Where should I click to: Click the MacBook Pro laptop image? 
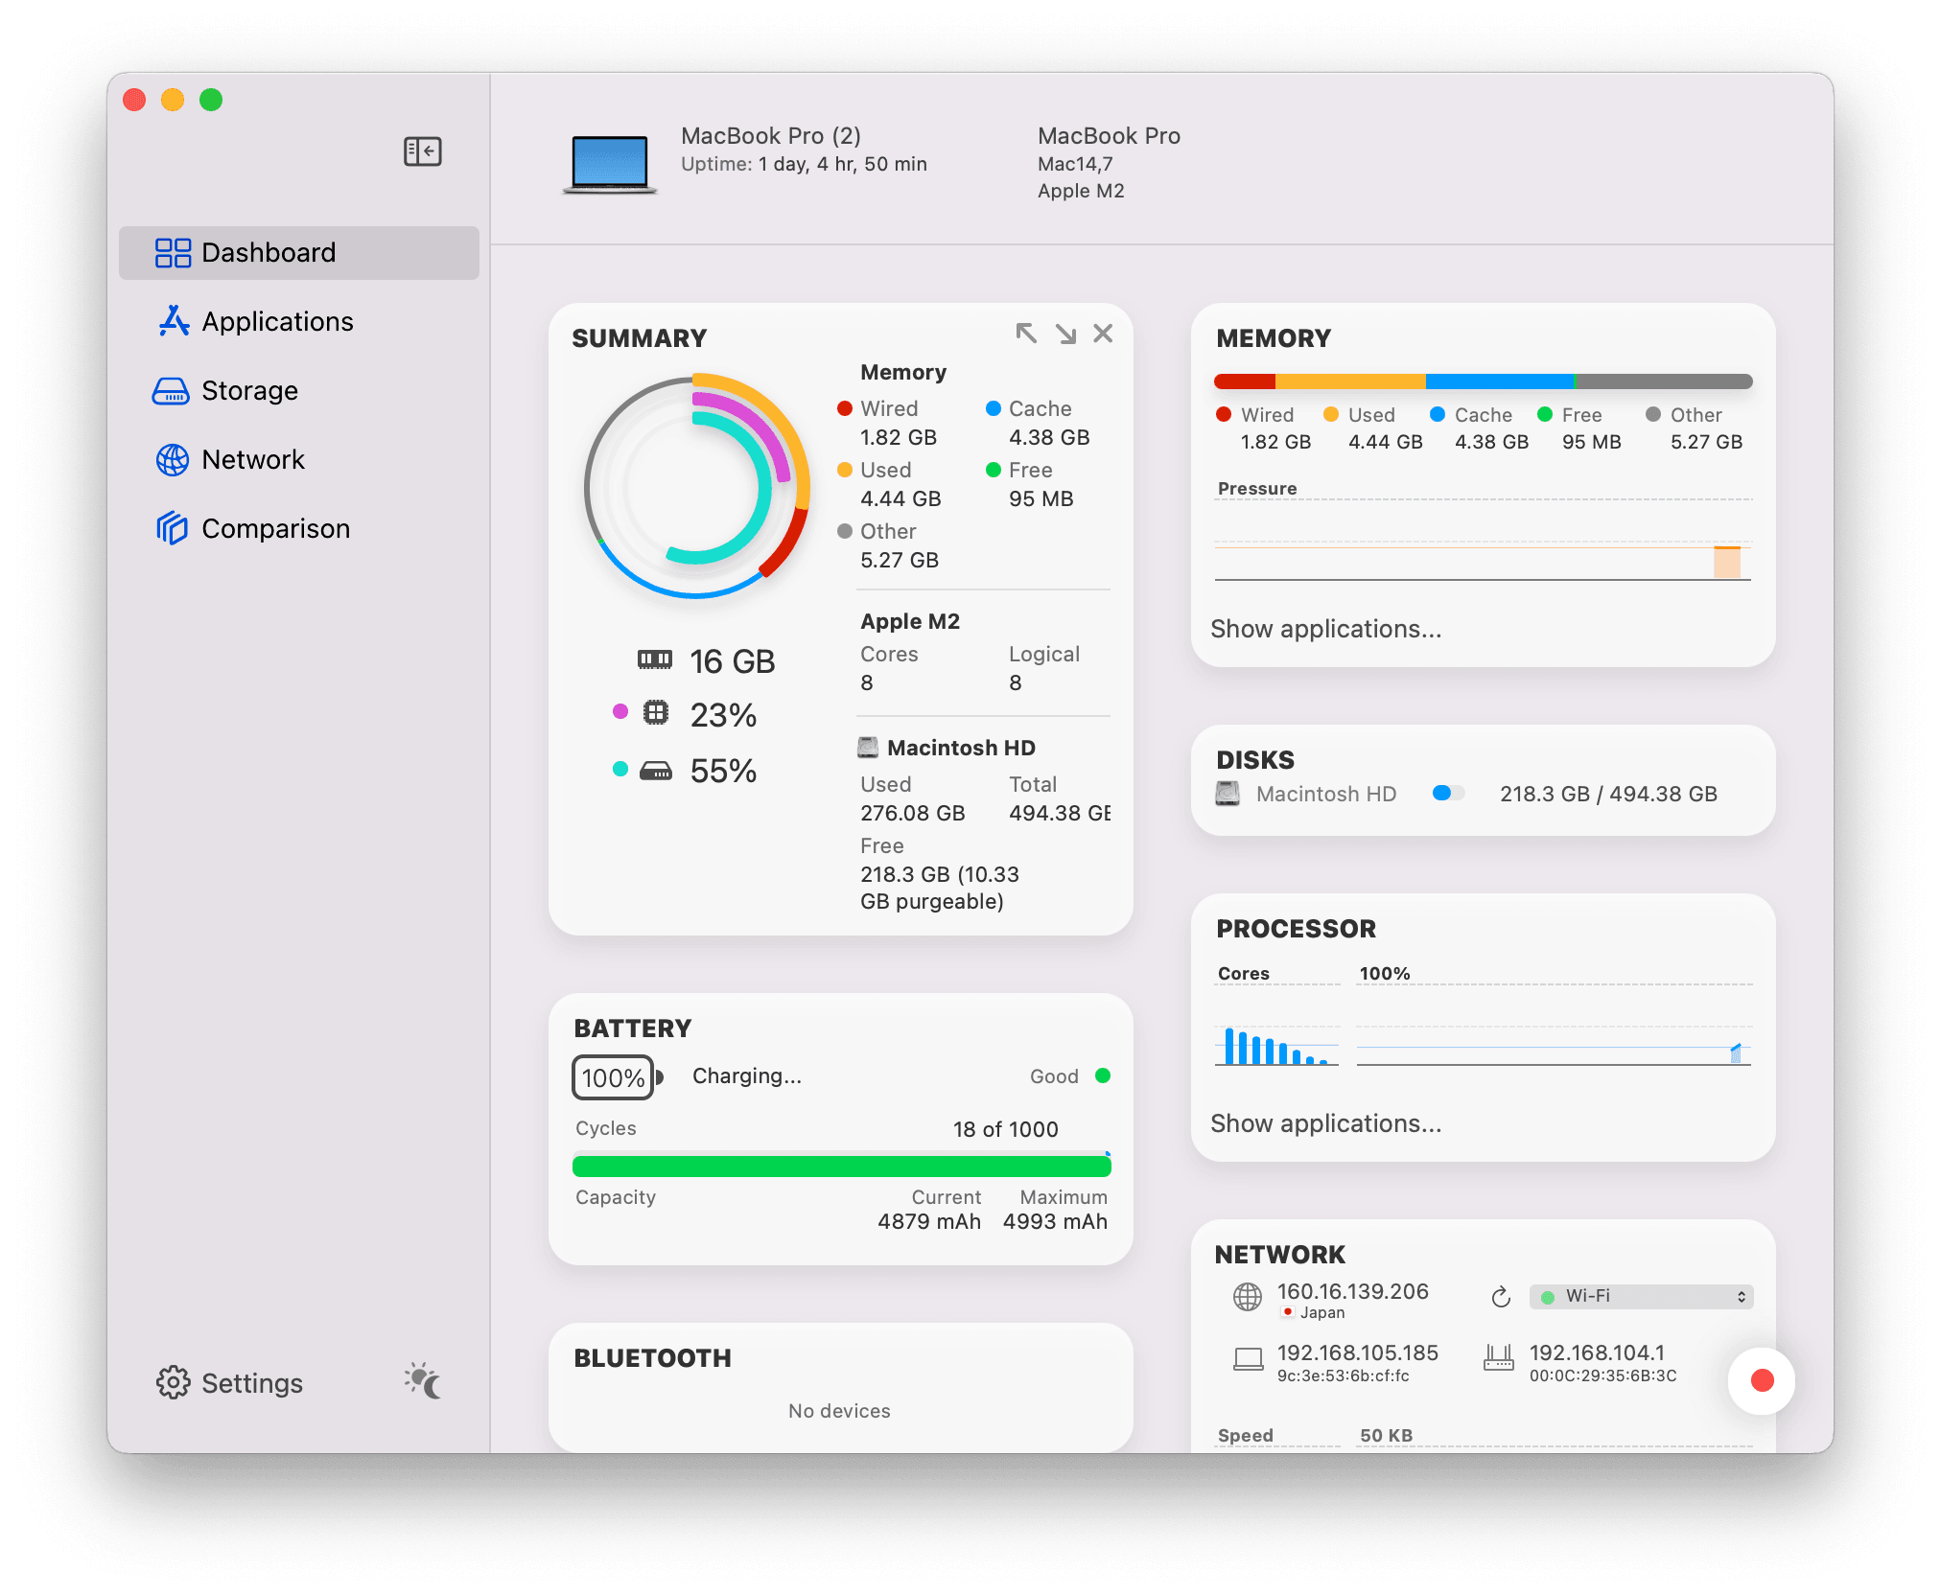click(610, 163)
